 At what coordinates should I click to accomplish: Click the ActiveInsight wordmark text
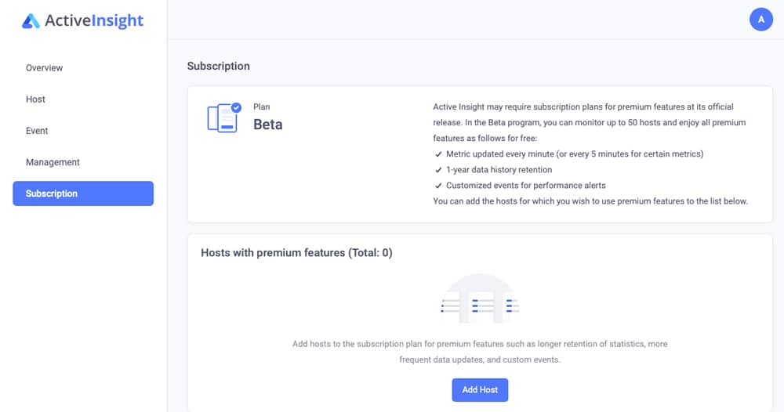94,20
